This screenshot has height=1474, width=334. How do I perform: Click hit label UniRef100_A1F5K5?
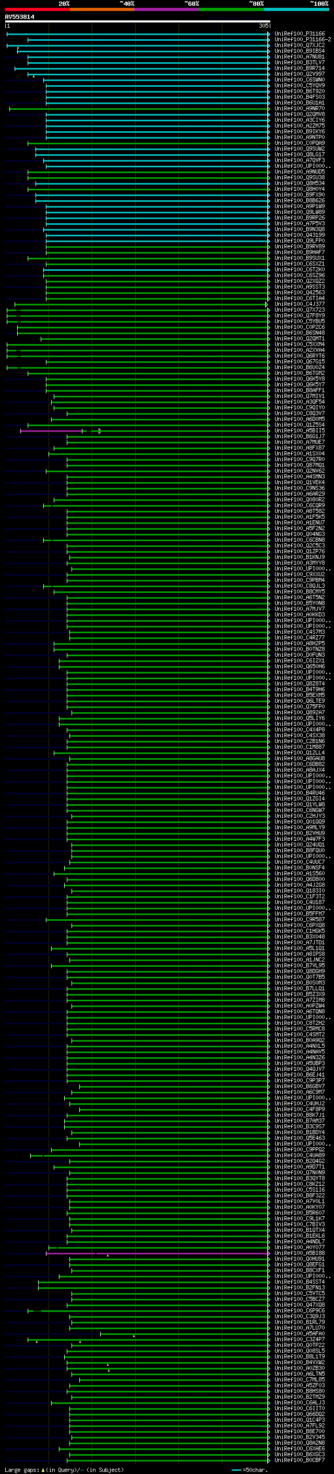point(299,517)
